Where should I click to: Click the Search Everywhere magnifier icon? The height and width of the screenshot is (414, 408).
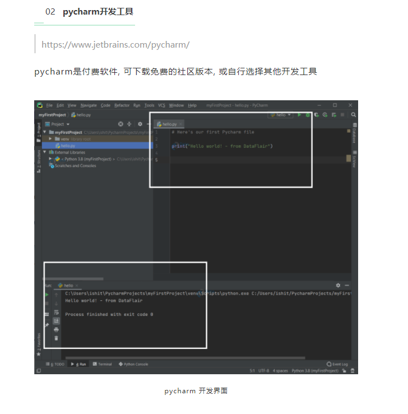(x=353, y=115)
